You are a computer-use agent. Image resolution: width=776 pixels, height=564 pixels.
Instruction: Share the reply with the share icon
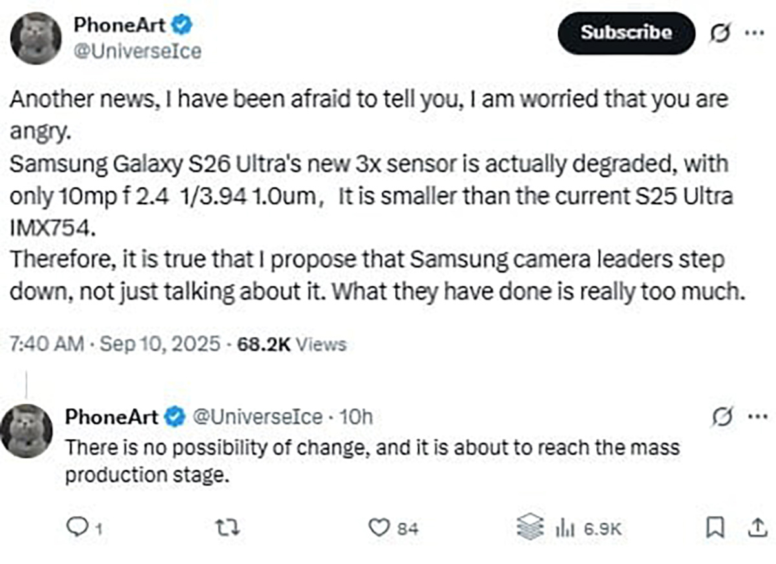(x=754, y=528)
